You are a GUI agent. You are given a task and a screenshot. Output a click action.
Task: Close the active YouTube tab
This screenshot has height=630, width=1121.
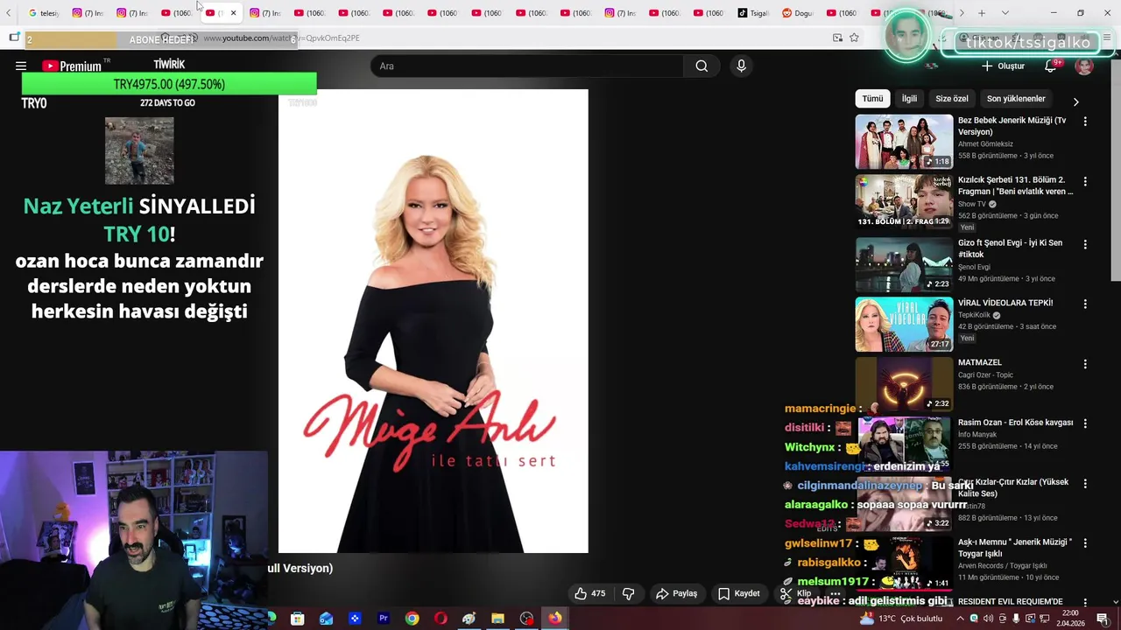pos(233,13)
